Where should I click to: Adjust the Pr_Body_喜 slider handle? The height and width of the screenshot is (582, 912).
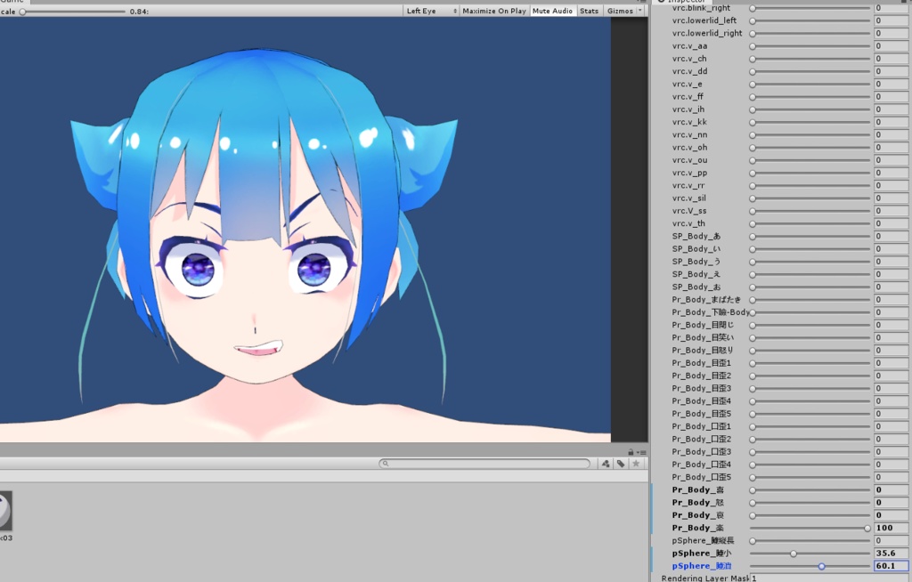point(753,490)
